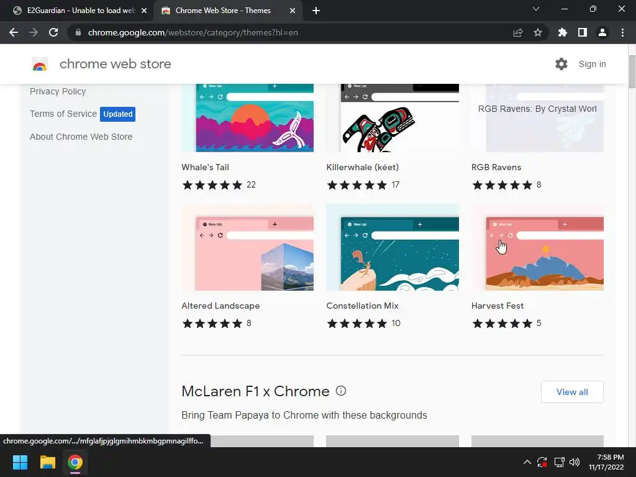Open the tab search chevron
This screenshot has width=636, height=477.
point(536,9)
